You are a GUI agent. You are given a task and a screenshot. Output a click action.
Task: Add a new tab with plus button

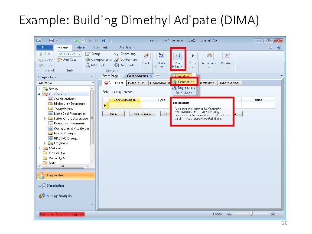pos(158,76)
